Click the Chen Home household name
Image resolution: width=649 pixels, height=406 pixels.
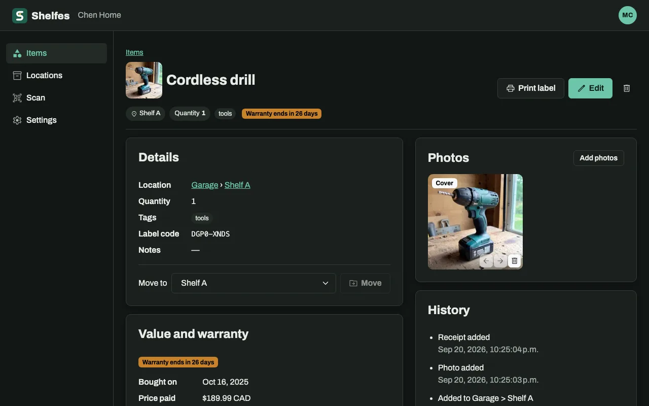pyautogui.click(x=99, y=15)
